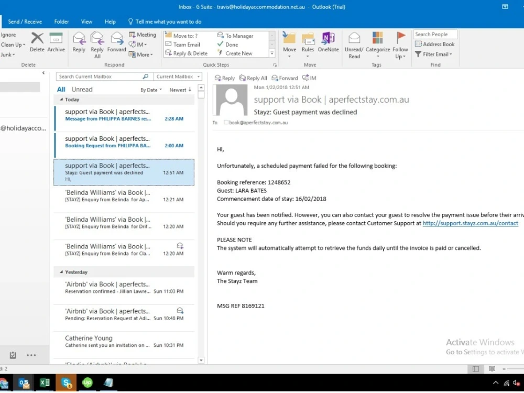Open Quick Steps dialog launcher

click(275, 65)
